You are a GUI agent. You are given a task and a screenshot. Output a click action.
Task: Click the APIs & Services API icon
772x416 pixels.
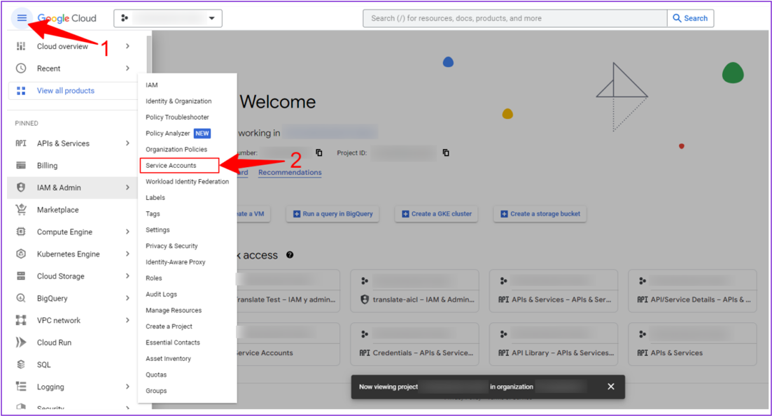21,143
